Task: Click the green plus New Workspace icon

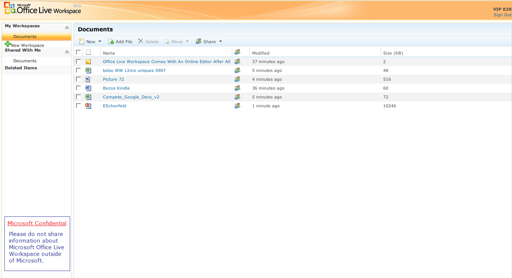Action: (8, 44)
